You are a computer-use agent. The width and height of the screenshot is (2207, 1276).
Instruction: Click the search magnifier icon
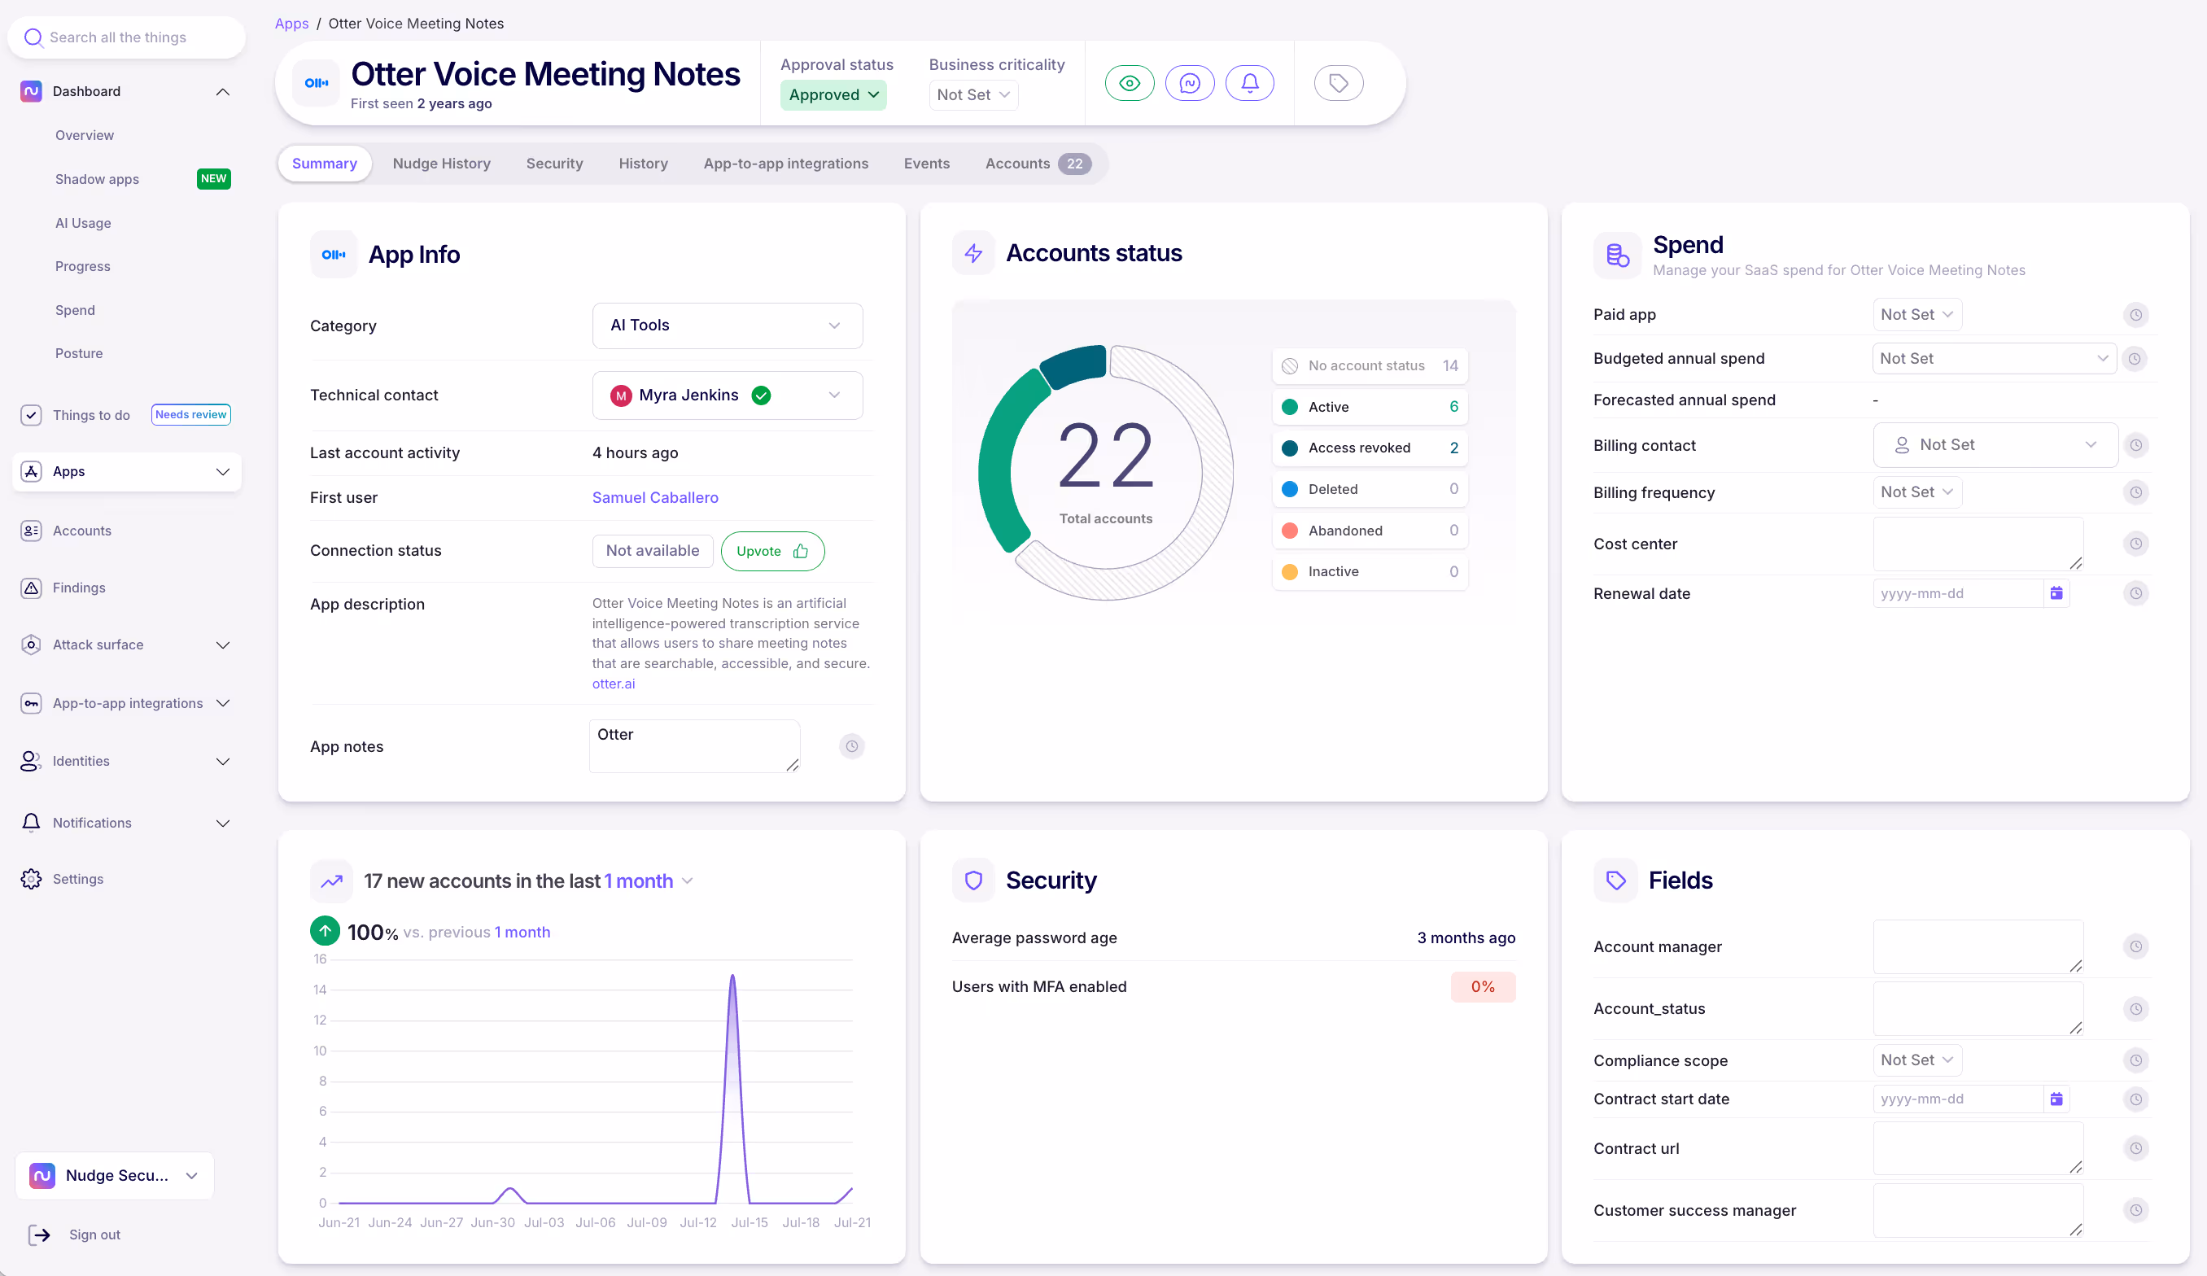click(x=33, y=37)
